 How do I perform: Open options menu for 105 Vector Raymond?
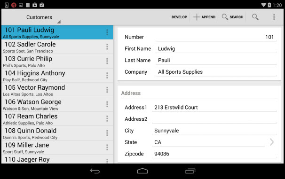pyautogui.click(x=107, y=90)
